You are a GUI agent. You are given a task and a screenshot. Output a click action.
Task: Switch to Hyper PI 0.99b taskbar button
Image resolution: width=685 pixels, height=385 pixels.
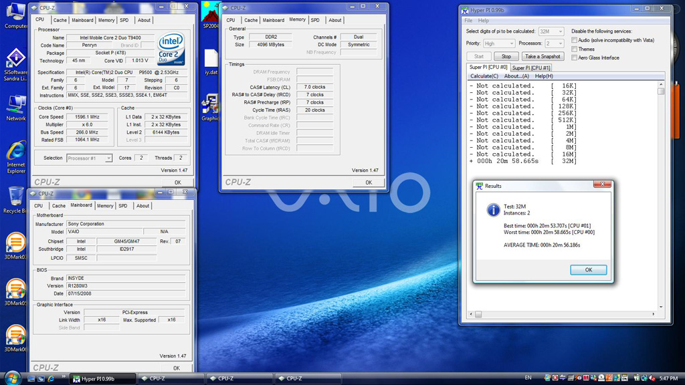tap(102, 378)
